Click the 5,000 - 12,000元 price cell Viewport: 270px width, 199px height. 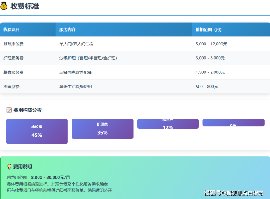click(212, 44)
